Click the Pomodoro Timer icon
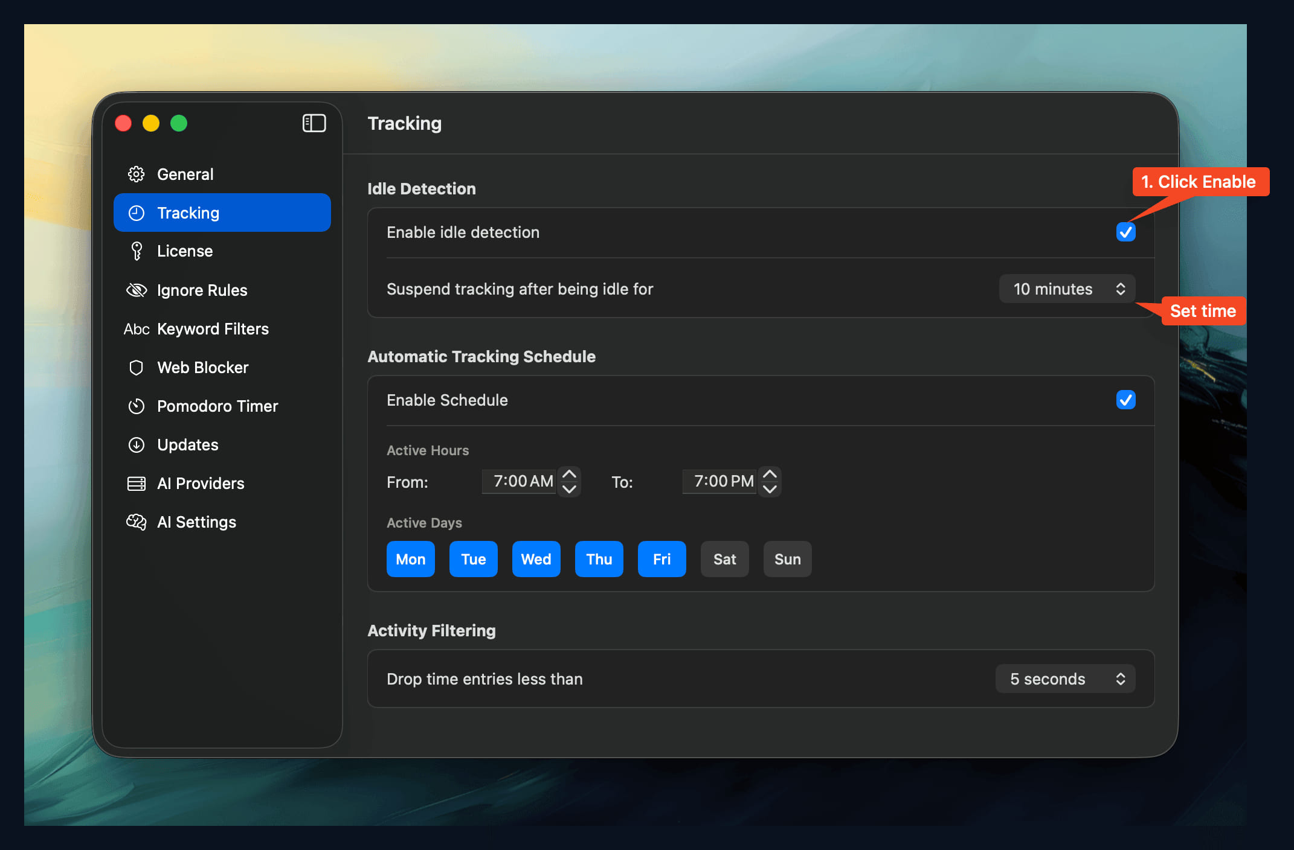The width and height of the screenshot is (1294, 850). pyautogui.click(x=137, y=406)
